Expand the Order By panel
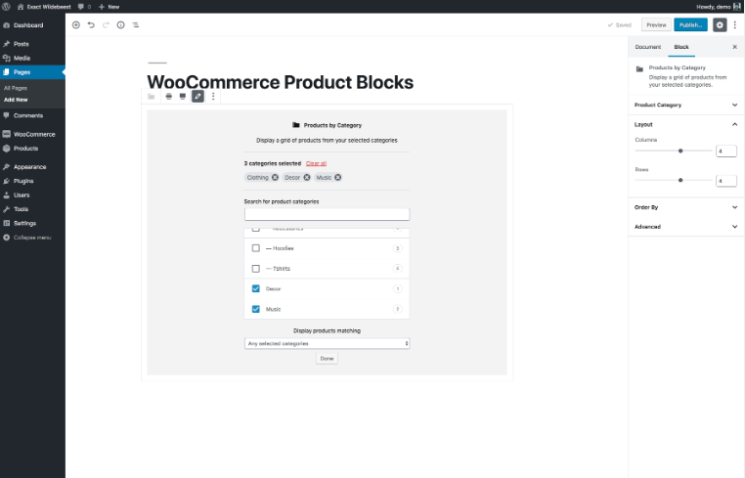Viewport: 745px width, 478px height. [685, 206]
